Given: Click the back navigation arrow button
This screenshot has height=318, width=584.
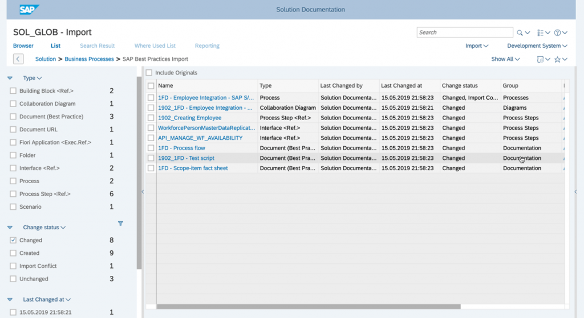Looking at the screenshot, I should click(18, 59).
